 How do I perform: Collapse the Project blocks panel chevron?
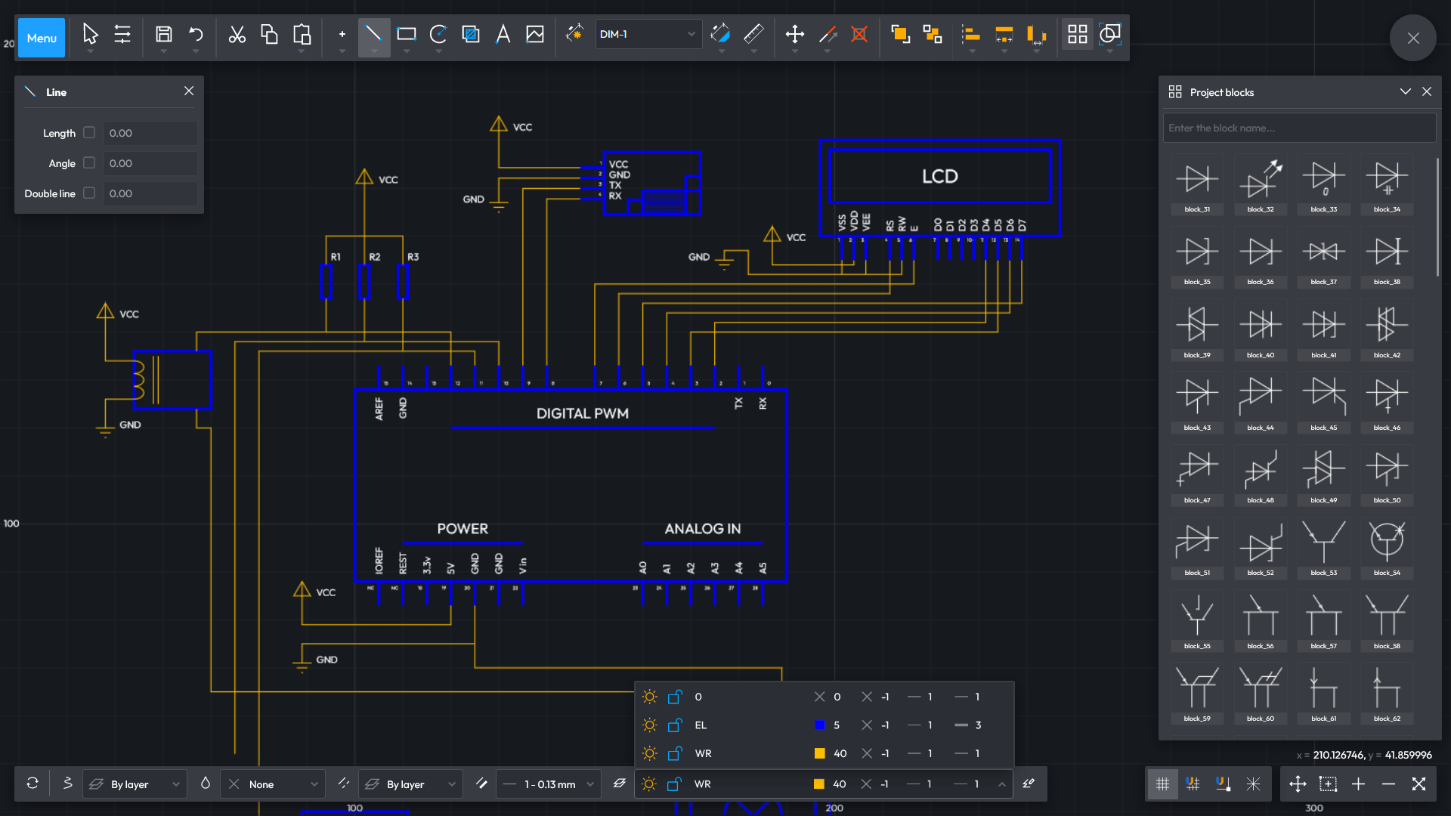point(1405,91)
